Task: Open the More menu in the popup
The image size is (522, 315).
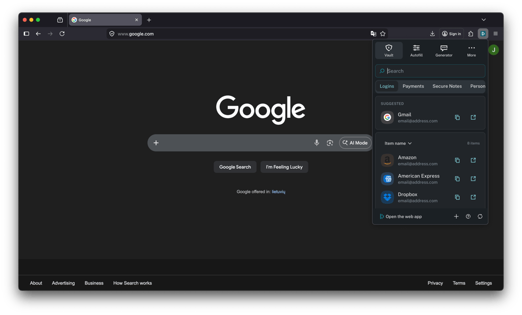Action: pos(472,50)
